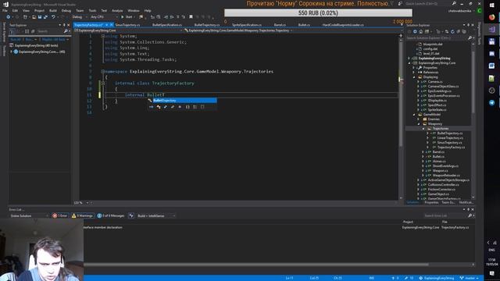Select Camera.cs in Solution Explorer

tap(435, 82)
